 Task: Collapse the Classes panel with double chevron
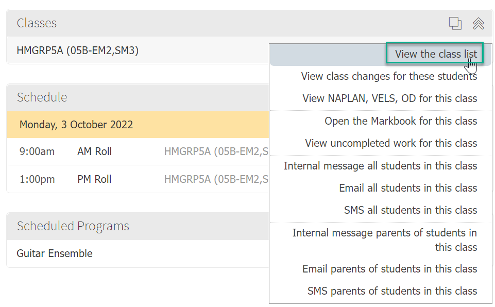coord(478,24)
